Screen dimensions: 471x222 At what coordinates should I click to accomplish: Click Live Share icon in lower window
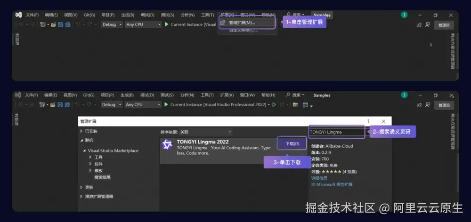pos(419,105)
